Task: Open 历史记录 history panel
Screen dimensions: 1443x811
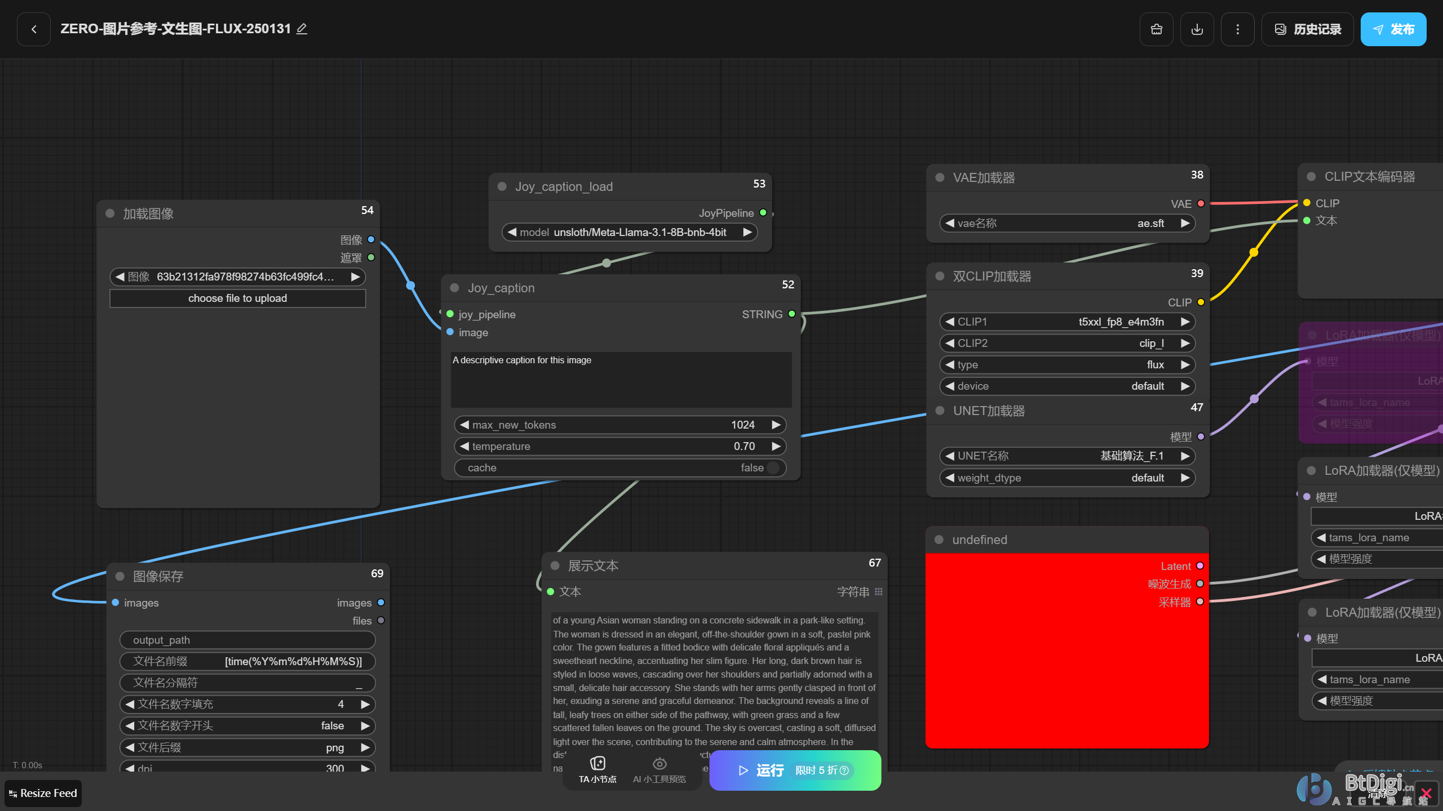Action: point(1308,29)
